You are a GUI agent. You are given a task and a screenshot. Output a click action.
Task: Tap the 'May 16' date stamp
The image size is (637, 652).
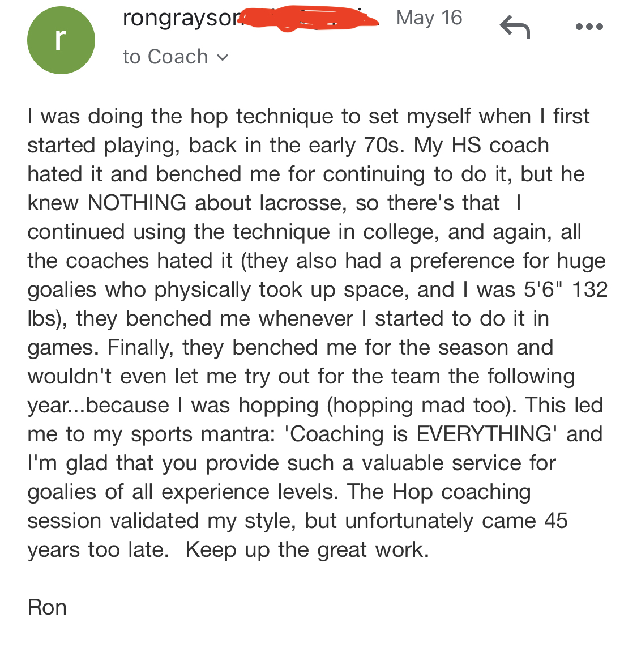[x=429, y=18]
